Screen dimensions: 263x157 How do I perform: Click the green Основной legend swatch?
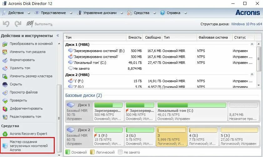[x=68, y=152]
